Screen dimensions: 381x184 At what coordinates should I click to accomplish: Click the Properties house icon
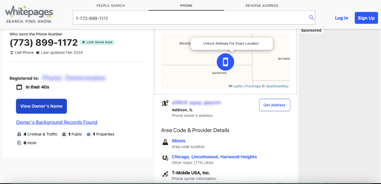pos(89,134)
